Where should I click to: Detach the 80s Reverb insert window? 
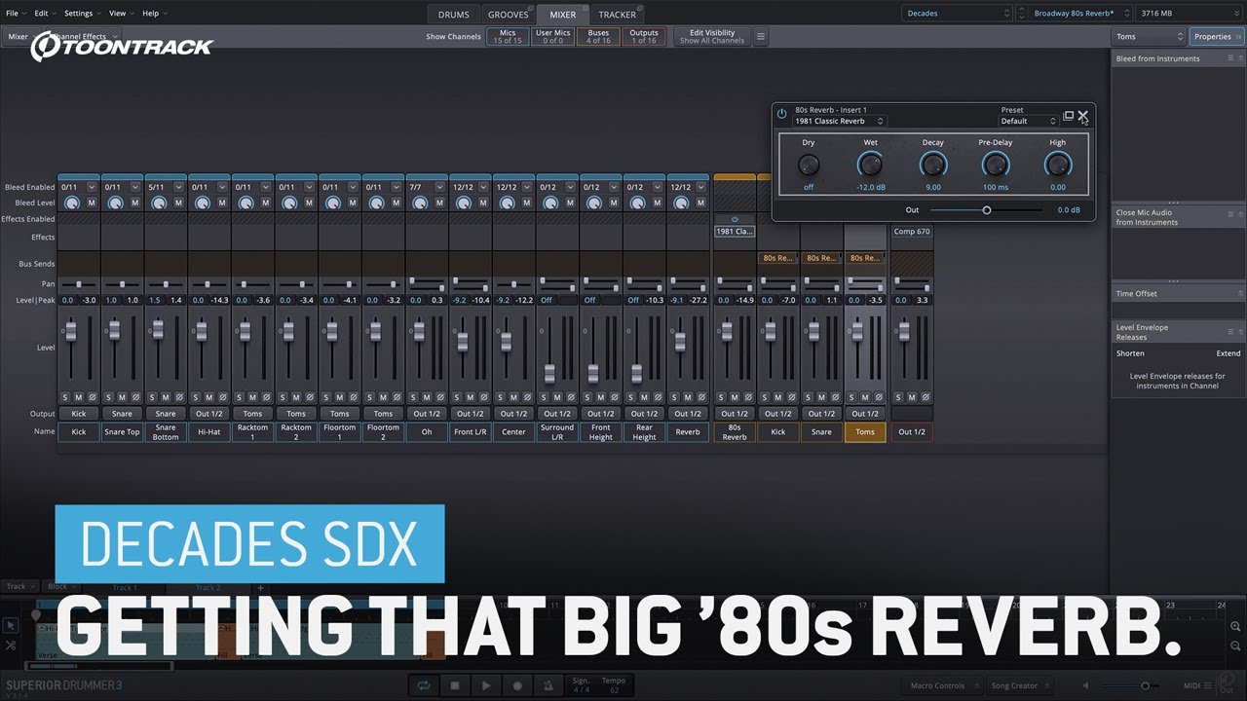[1068, 115]
